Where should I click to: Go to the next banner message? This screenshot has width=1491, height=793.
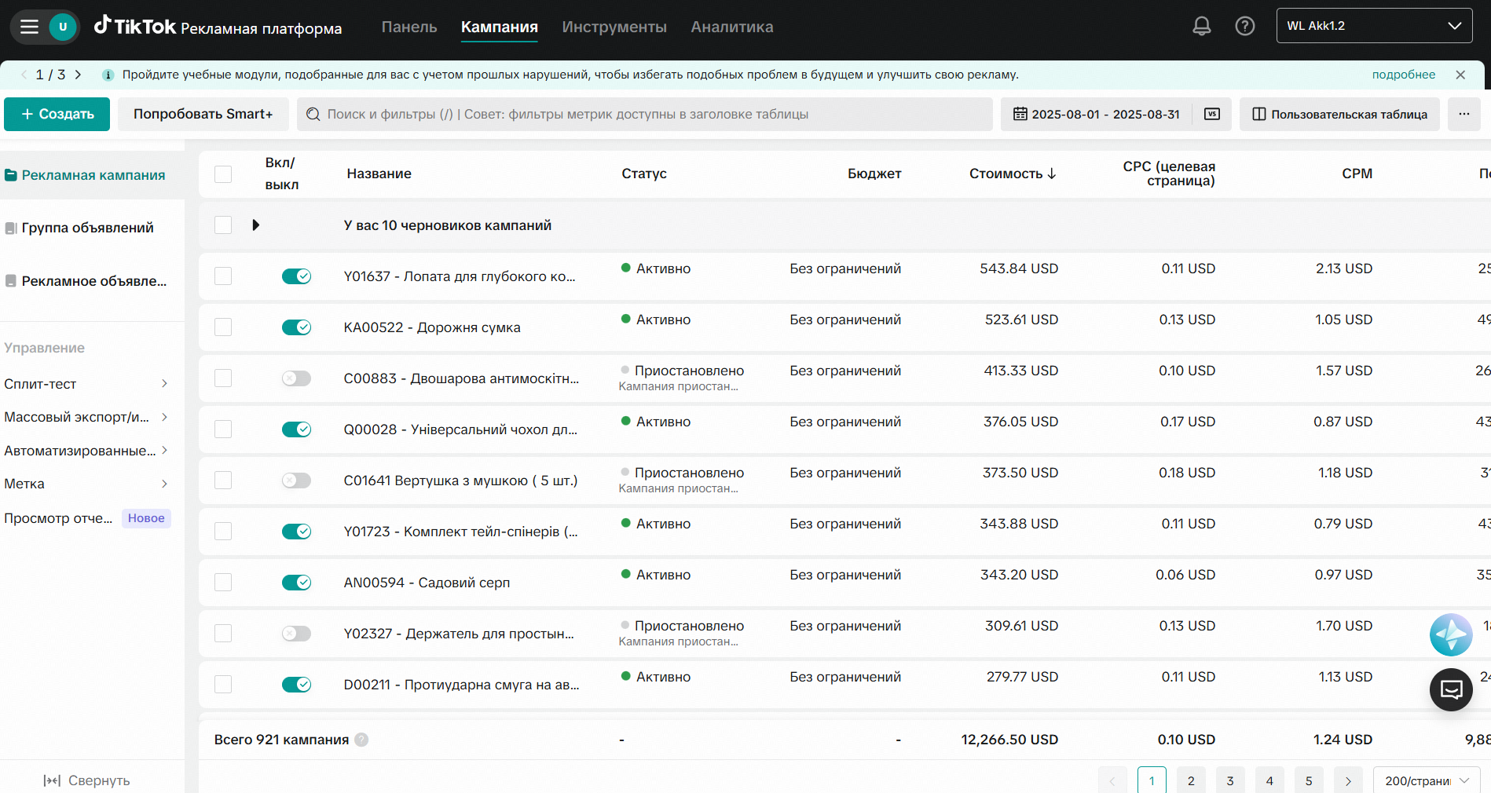pos(78,75)
